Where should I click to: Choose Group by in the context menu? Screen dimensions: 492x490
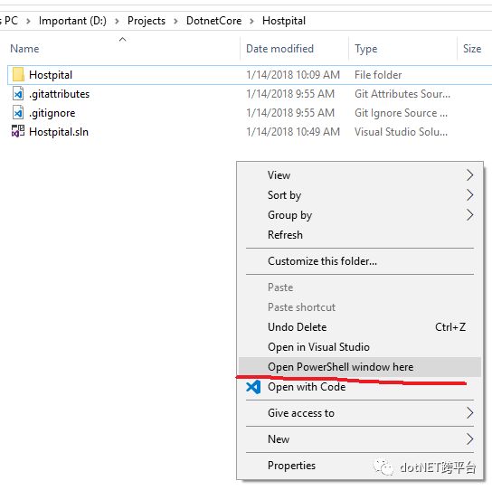pos(360,215)
